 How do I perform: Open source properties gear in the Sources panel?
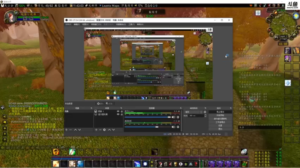pyautogui.click(x=105, y=130)
